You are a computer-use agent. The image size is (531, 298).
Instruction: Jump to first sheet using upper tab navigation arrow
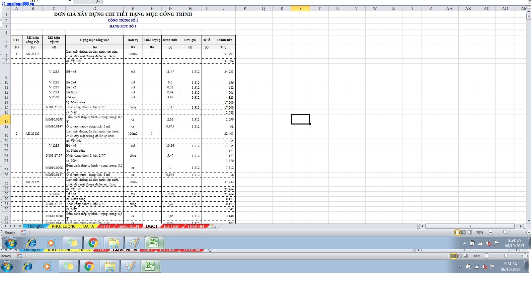pyautogui.click(x=5, y=226)
